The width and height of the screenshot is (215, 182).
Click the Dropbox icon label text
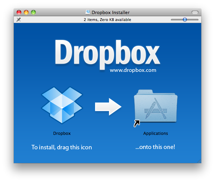[x=62, y=133]
